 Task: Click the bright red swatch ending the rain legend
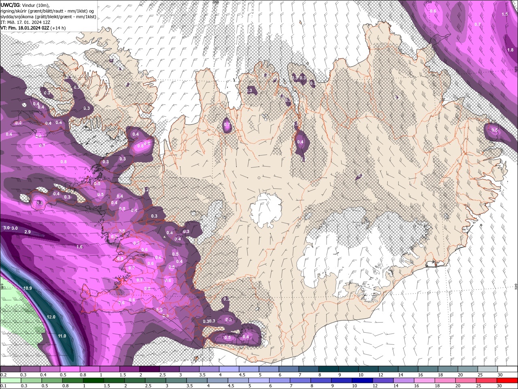pos(507,380)
